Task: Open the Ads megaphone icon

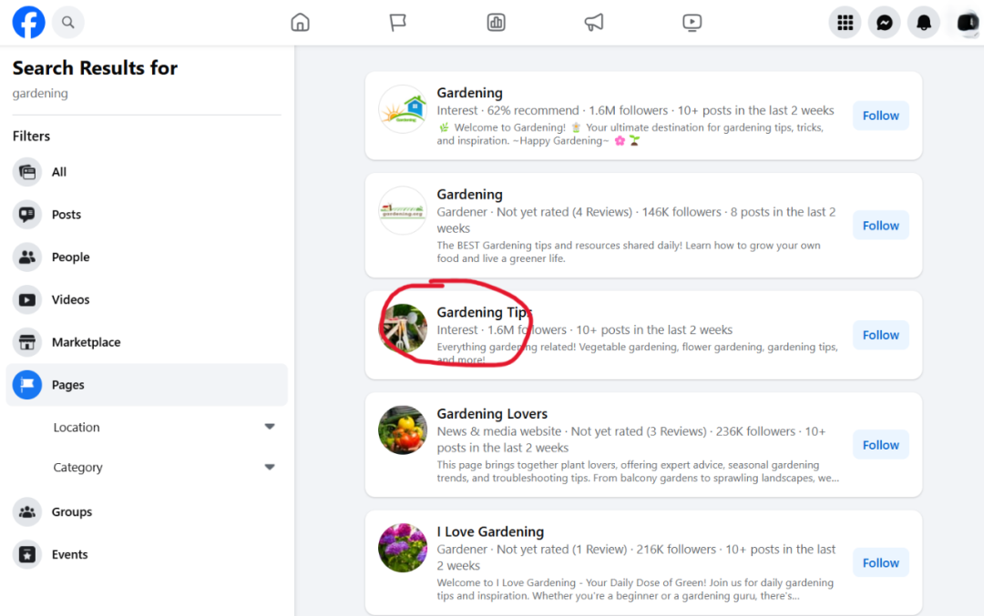Action: pyautogui.click(x=594, y=23)
